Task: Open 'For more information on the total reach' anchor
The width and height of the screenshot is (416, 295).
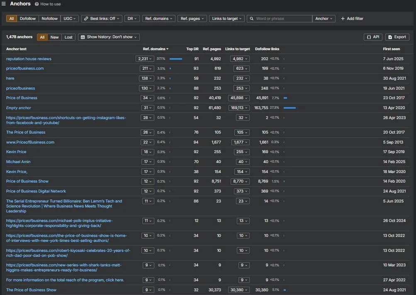Action: 65,280
